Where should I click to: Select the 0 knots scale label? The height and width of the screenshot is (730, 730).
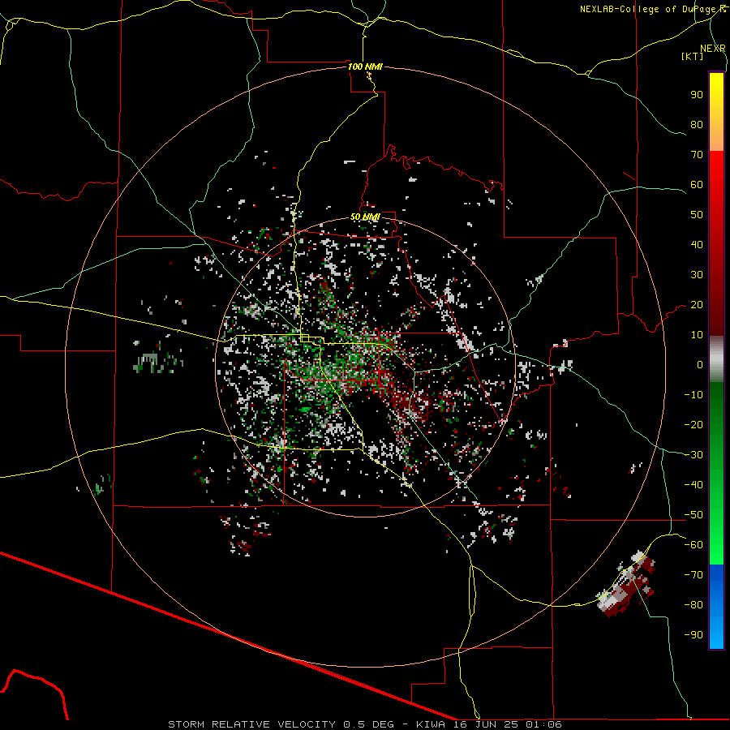pyautogui.click(x=700, y=365)
